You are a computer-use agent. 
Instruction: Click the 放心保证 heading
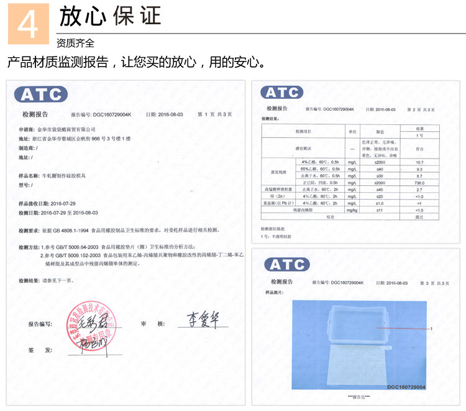coord(110,16)
